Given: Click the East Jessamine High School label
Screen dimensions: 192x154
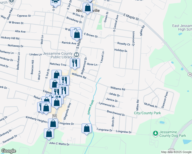Looking at the screenshot, I should pyautogui.click(x=182, y=27).
